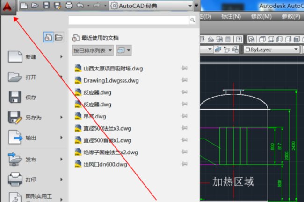Open the ByLayer color dropdown
304x202 pixels.
tap(271, 49)
